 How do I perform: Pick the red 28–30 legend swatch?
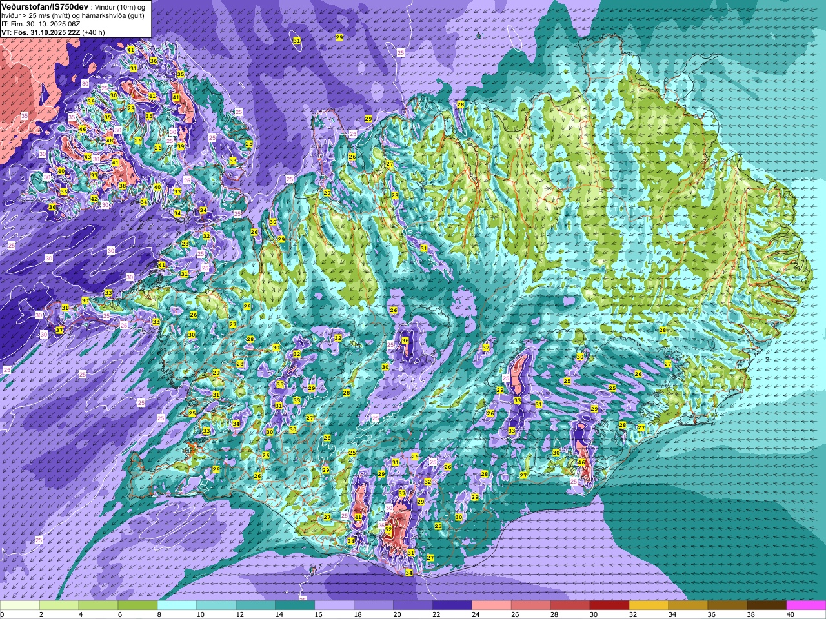click(x=571, y=605)
